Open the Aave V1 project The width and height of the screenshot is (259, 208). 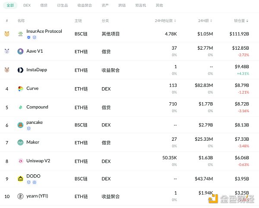coord(35,51)
